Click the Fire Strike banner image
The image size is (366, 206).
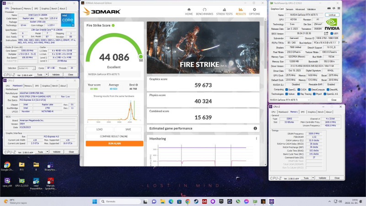point(203,48)
